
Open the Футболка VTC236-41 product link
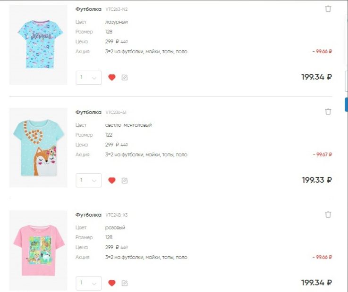(88, 112)
